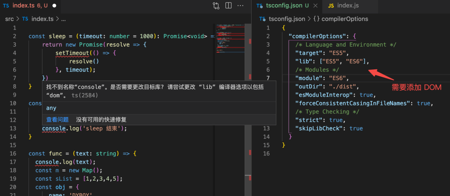Click line number 15 in tsconfig gutter
450x196 pixels.
coord(267,145)
